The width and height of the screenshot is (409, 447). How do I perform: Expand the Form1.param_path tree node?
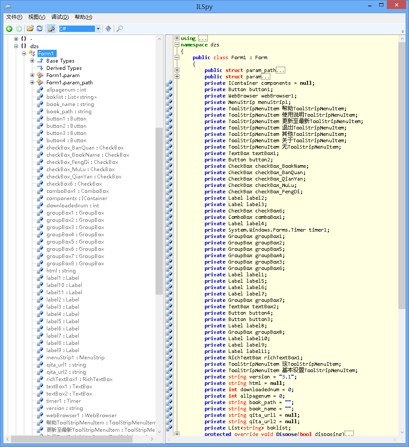pos(32,83)
